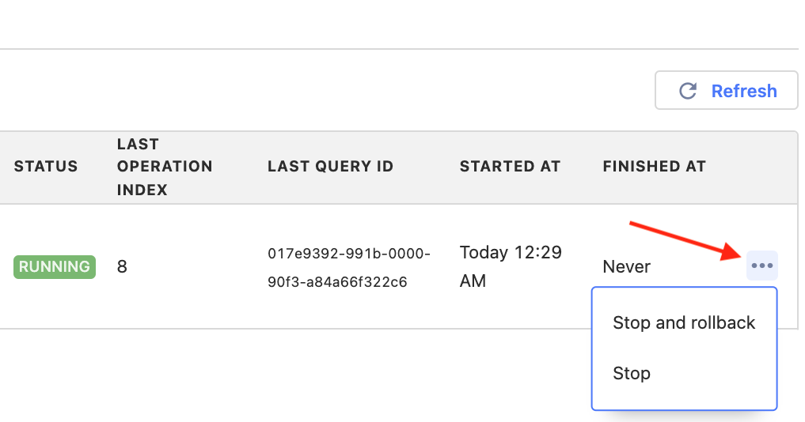Click the green RUNNING status badge
The width and height of the screenshot is (805, 422).
point(55,267)
